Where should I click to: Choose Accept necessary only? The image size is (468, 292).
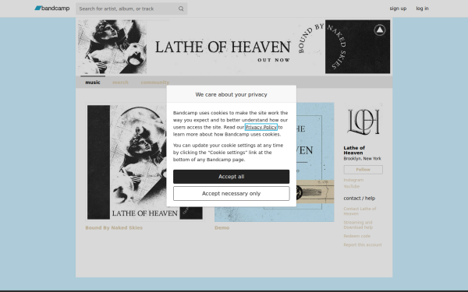(x=232, y=193)
